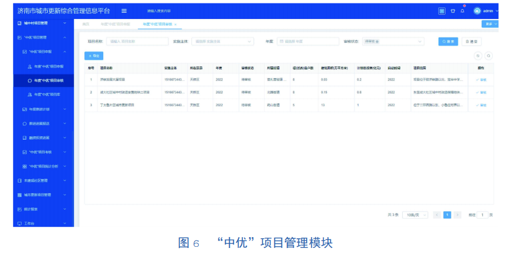
Task: Click the refresh round icon above the table
Action: click(478, 56)
